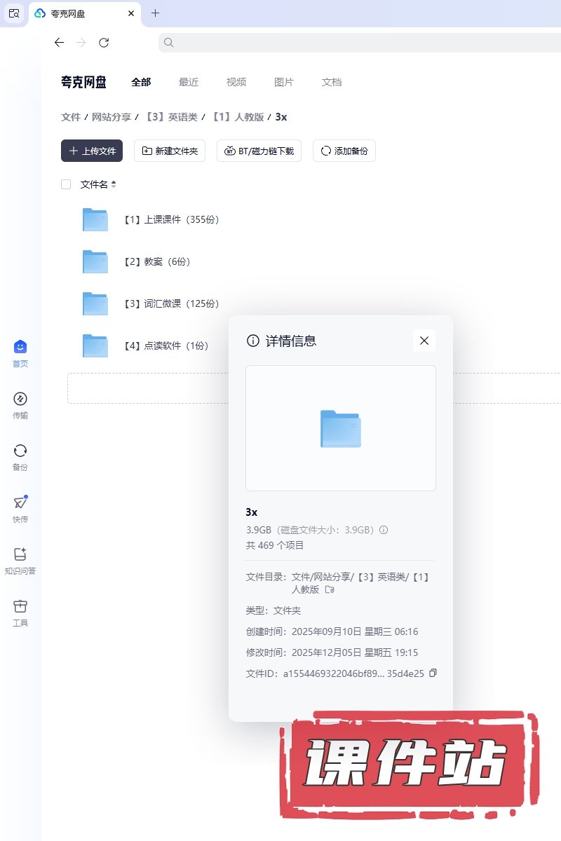
Task: Reload the page with refresh icon
Action: tap(104, 43)
